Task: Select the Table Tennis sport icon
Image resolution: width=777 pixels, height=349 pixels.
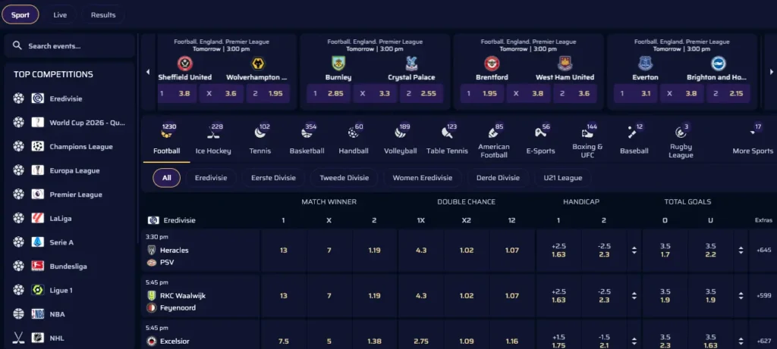Action: coord(447,133)
